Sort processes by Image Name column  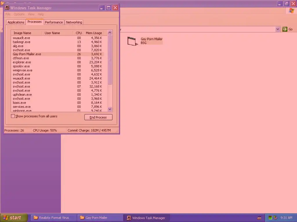point(26,33)
